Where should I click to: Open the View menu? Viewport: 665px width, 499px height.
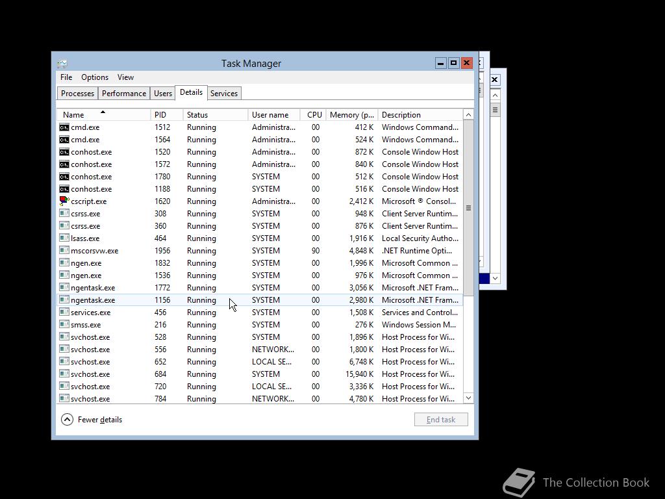[x=125, y=77]
